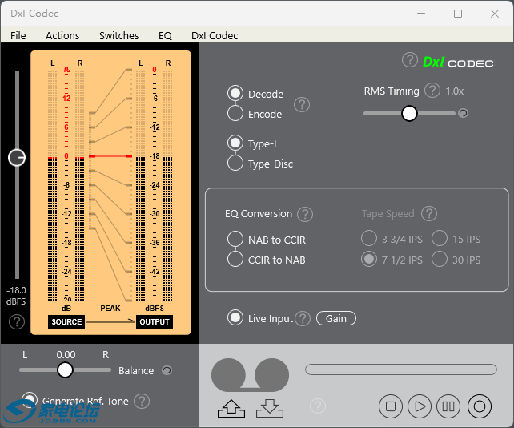Click the vertical dBFS reference level slider knob
The width and height of the screenshot is (514, 428).
point(17,158)
